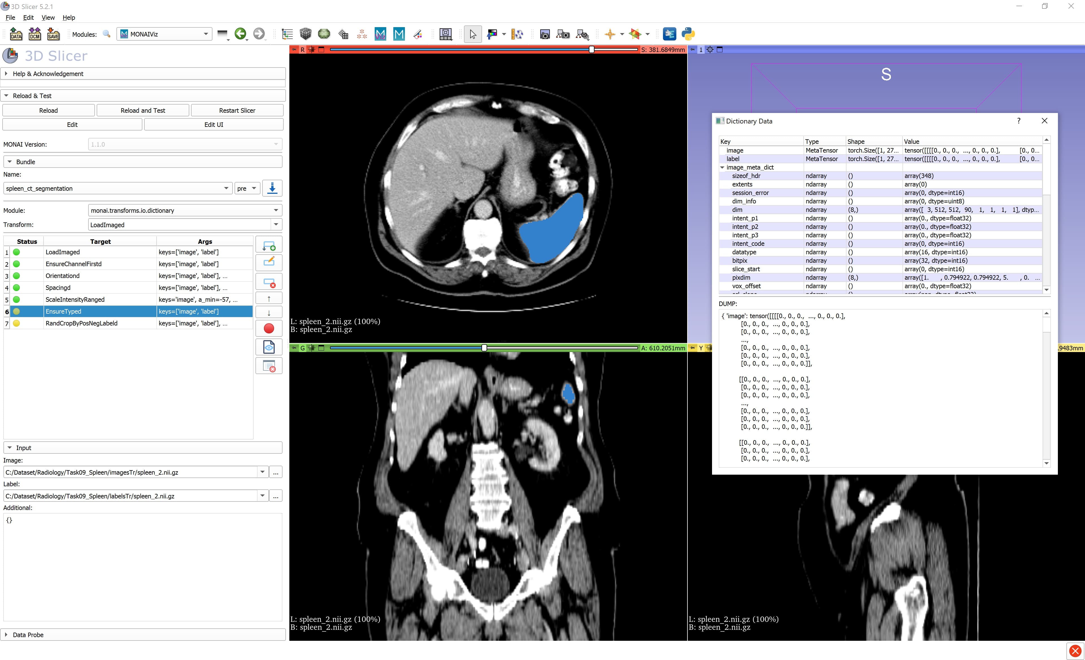This screenshot has height=660, width=1085.
Task: Click the screenshot capture camera icon
Action: (545, 34)
